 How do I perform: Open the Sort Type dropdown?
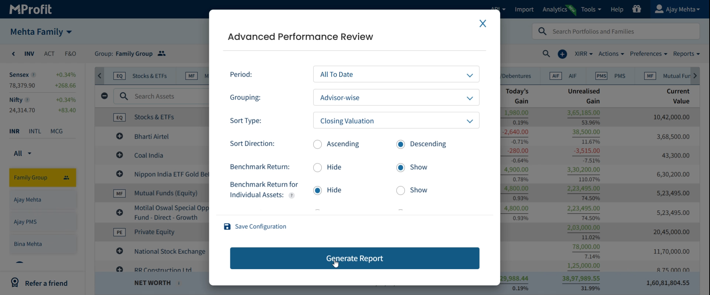click(396, 121)
